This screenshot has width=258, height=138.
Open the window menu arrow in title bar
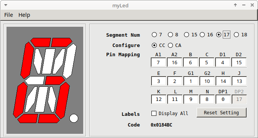coord(6,5)
